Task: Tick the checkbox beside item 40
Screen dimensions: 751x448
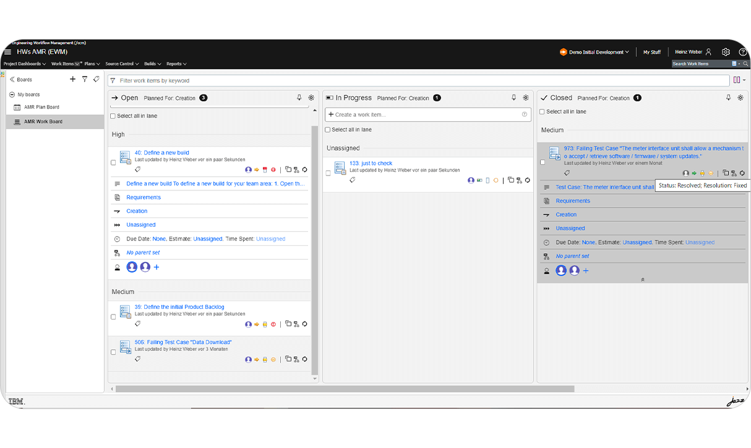Action: tap(113, 161)
